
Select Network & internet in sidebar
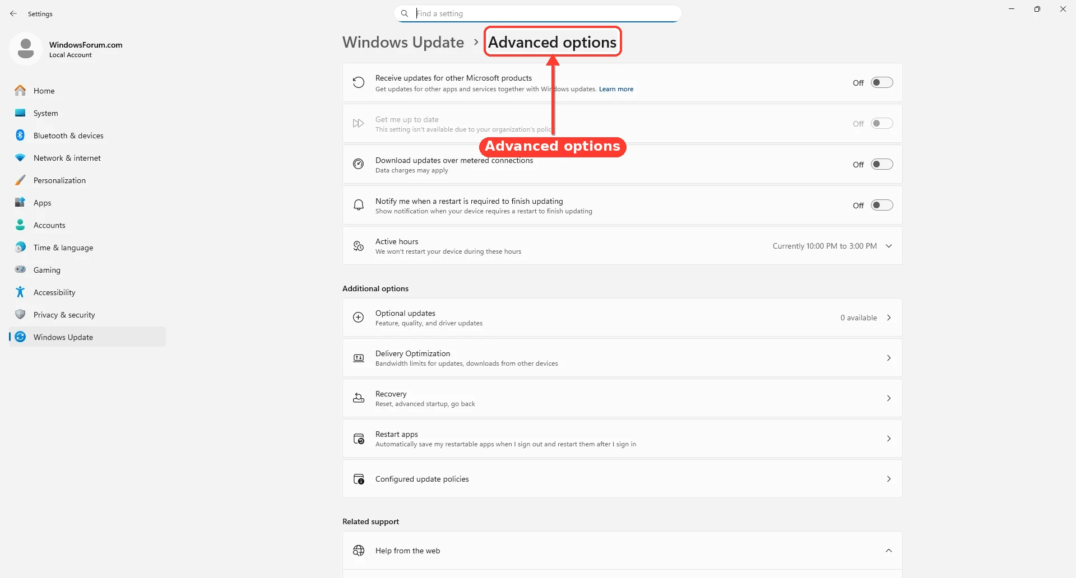87,157
